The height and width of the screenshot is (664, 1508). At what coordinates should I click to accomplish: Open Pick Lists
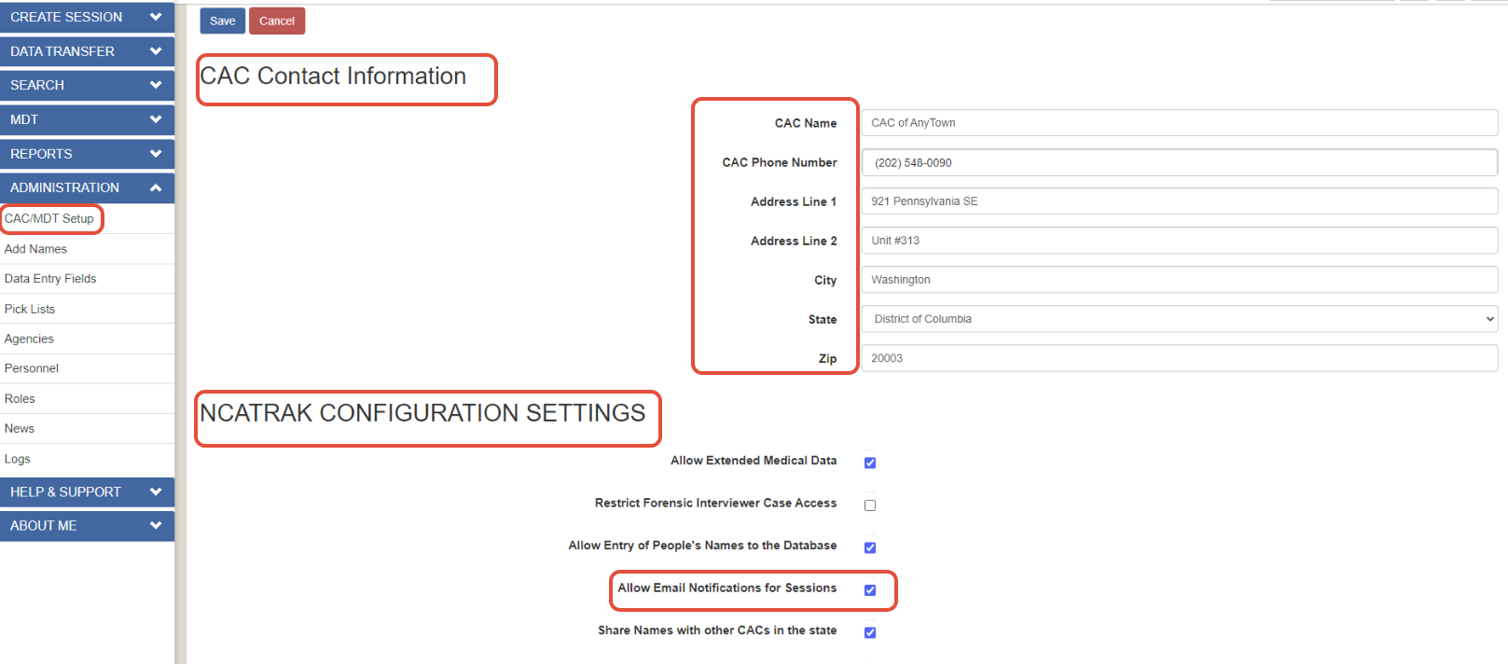pos(30,309)
